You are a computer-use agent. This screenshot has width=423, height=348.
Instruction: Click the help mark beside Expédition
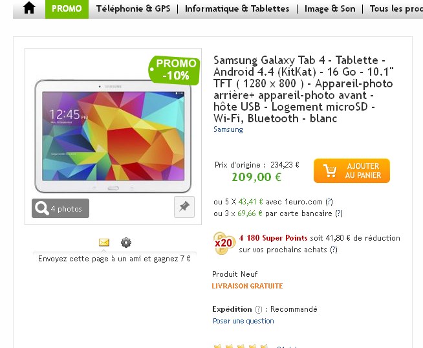[x=259, y=309]
